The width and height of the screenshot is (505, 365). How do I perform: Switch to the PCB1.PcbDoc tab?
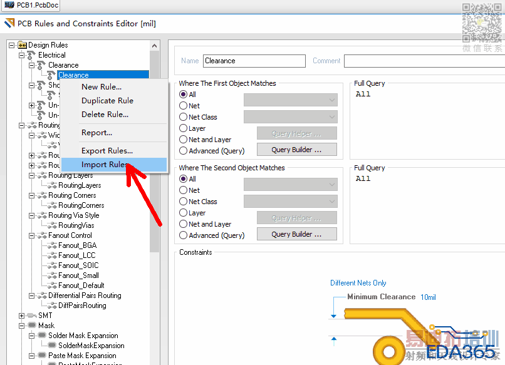click(x=31, y=5)
